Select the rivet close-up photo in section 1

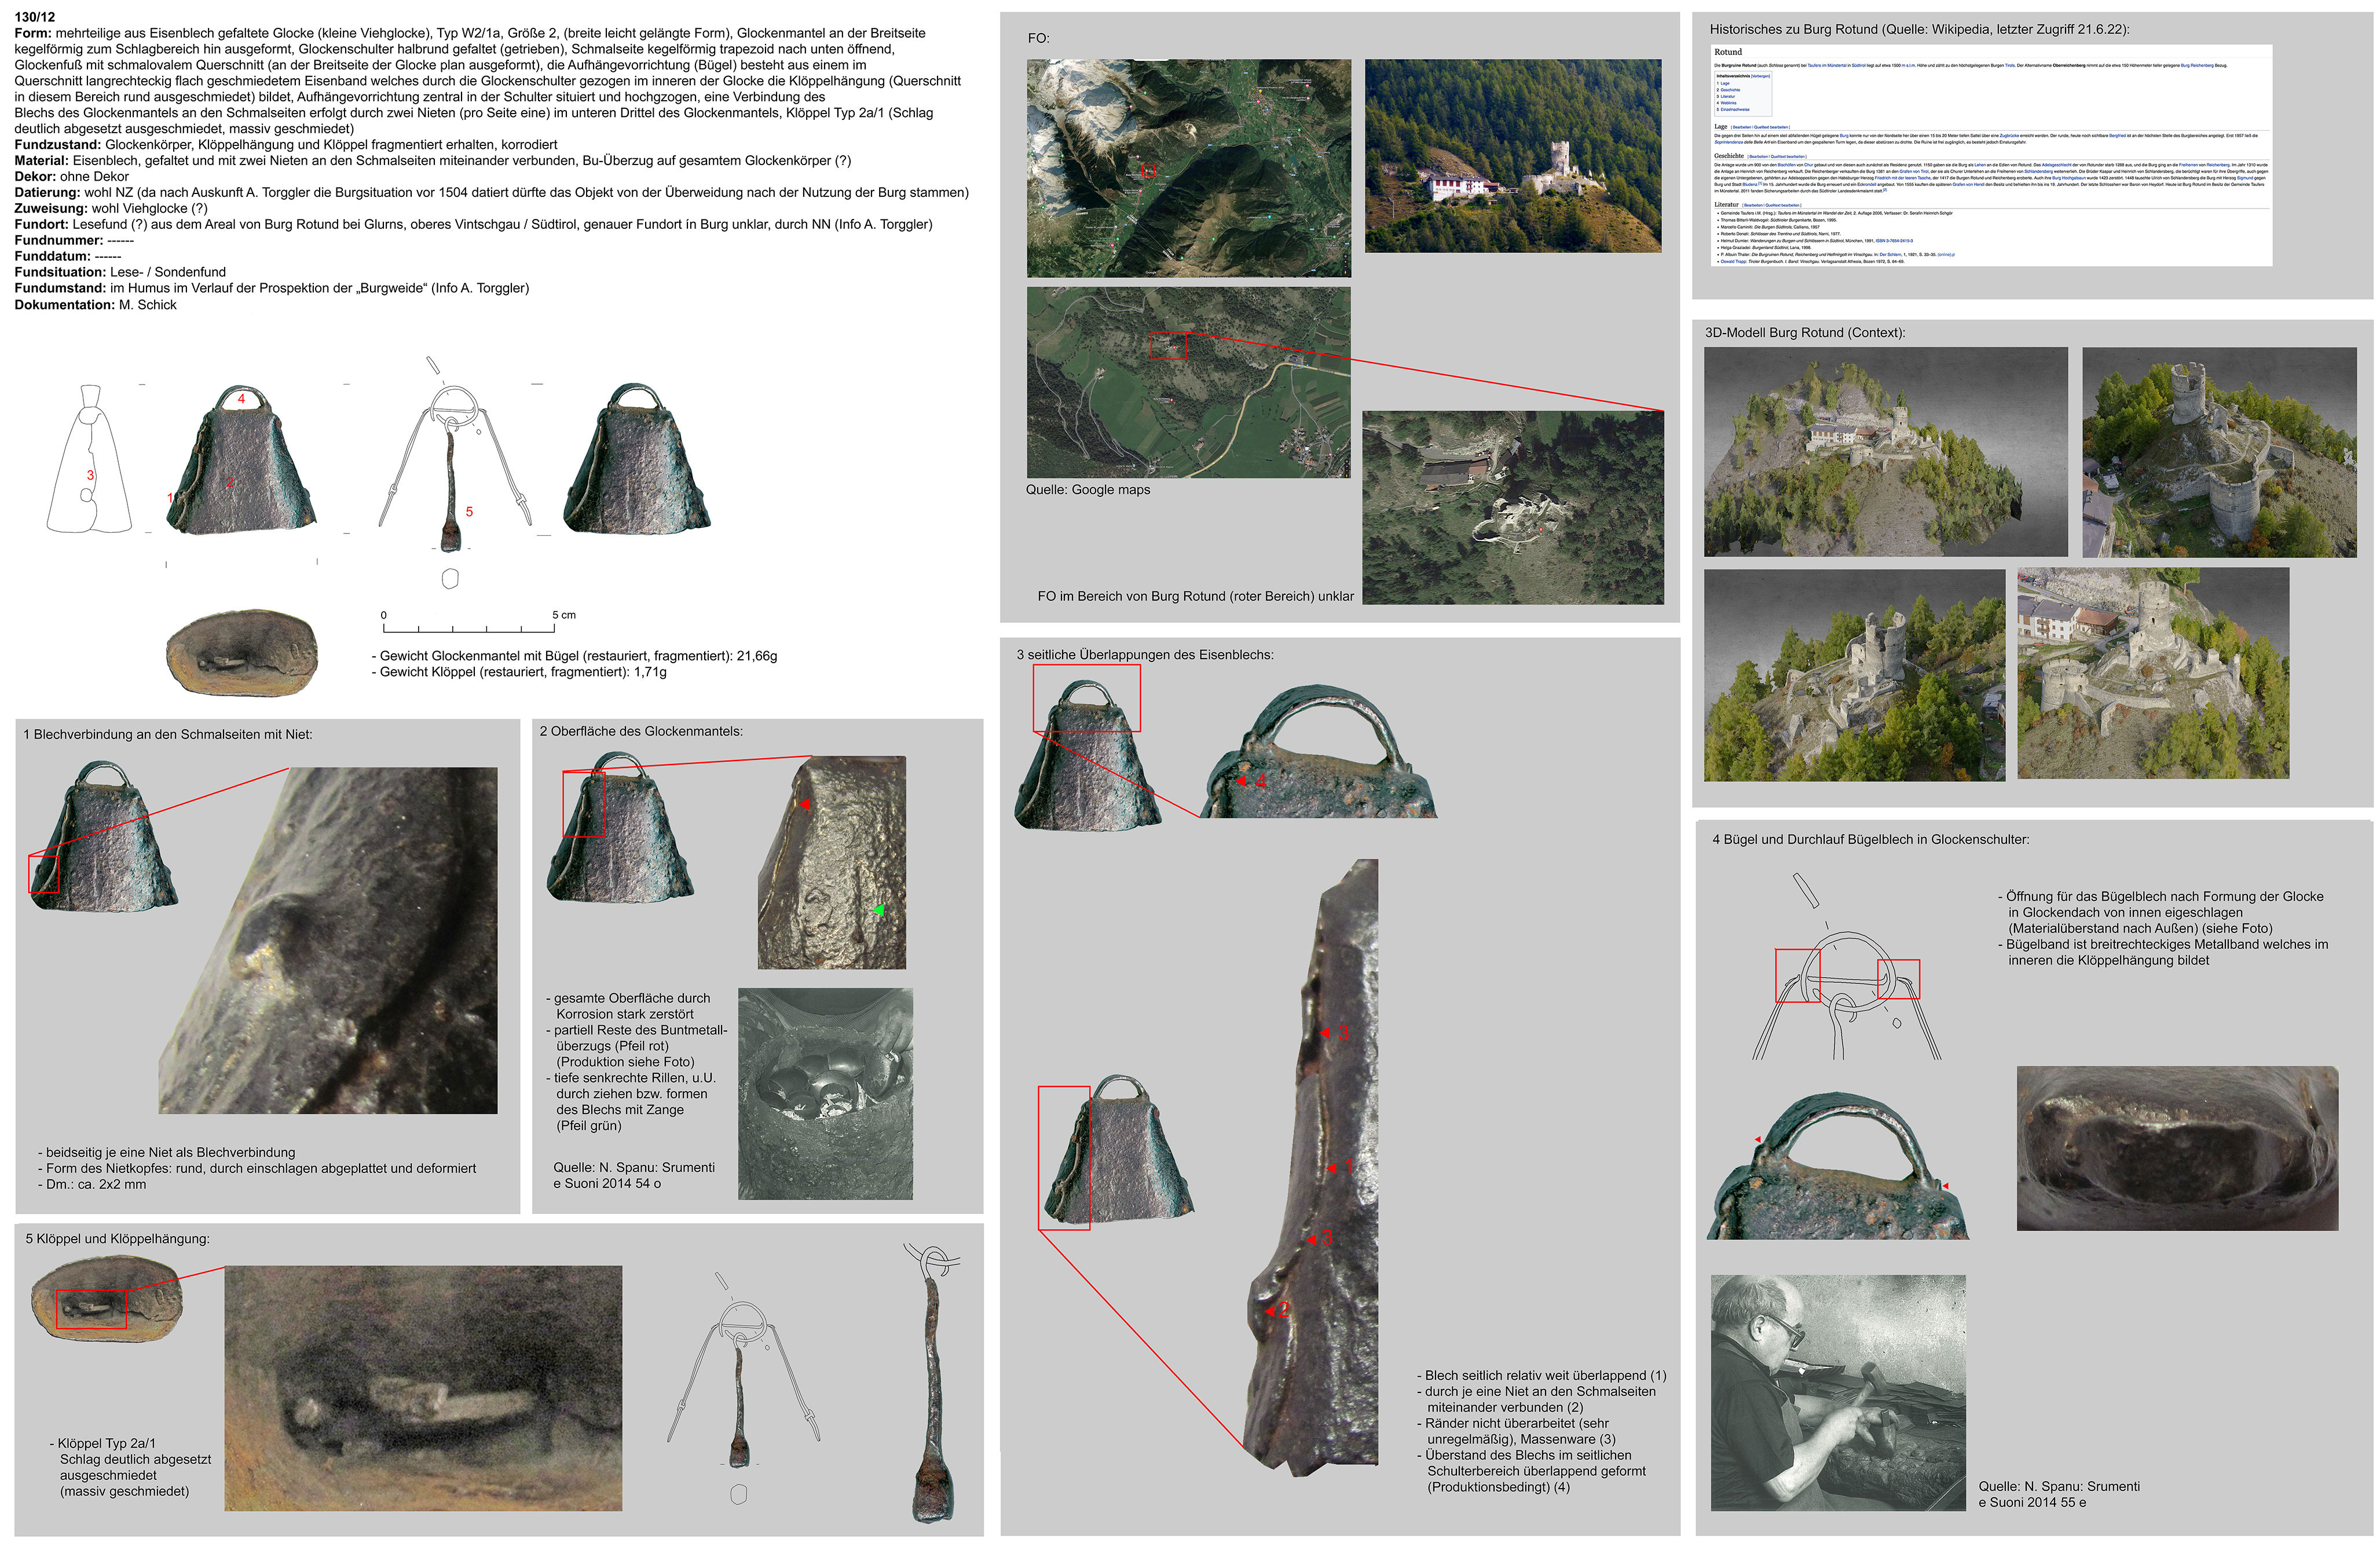328,940
